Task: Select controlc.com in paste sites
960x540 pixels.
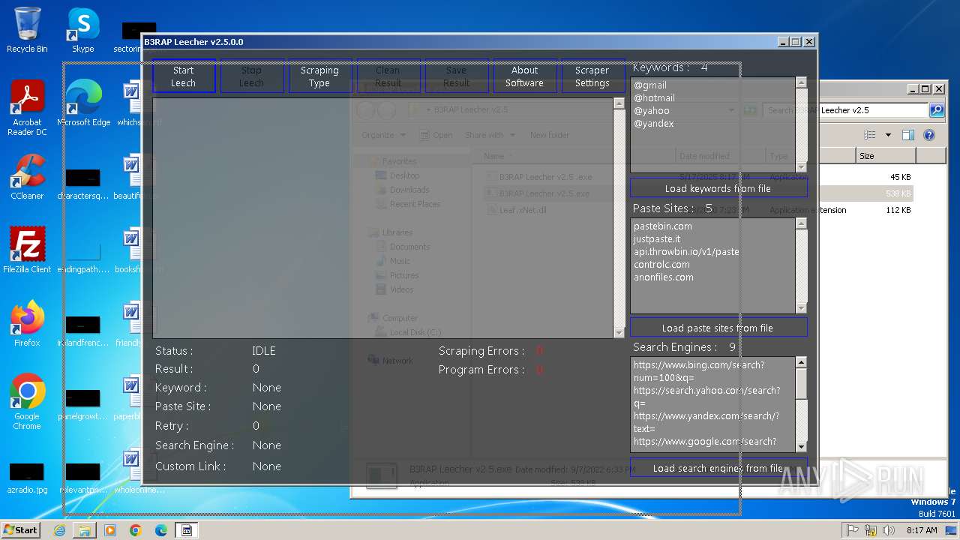Action: pyautogui.click(x=661, y=264)
